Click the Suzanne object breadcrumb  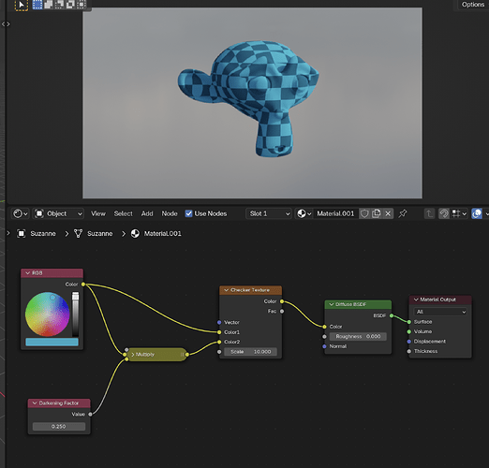[43, 234]
